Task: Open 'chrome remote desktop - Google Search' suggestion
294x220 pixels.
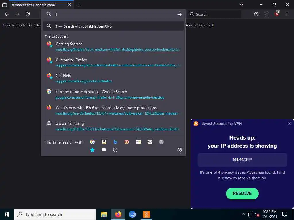Action: pos(113,95)
